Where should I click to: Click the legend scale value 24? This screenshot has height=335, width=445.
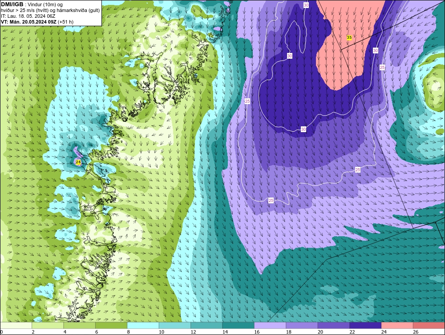tap(384, 332)
